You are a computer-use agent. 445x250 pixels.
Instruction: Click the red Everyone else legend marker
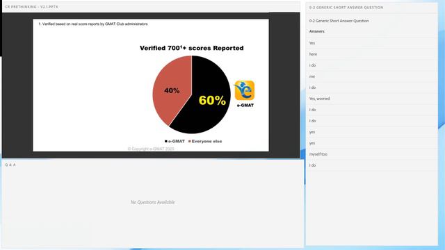click(x=190, y=141)
